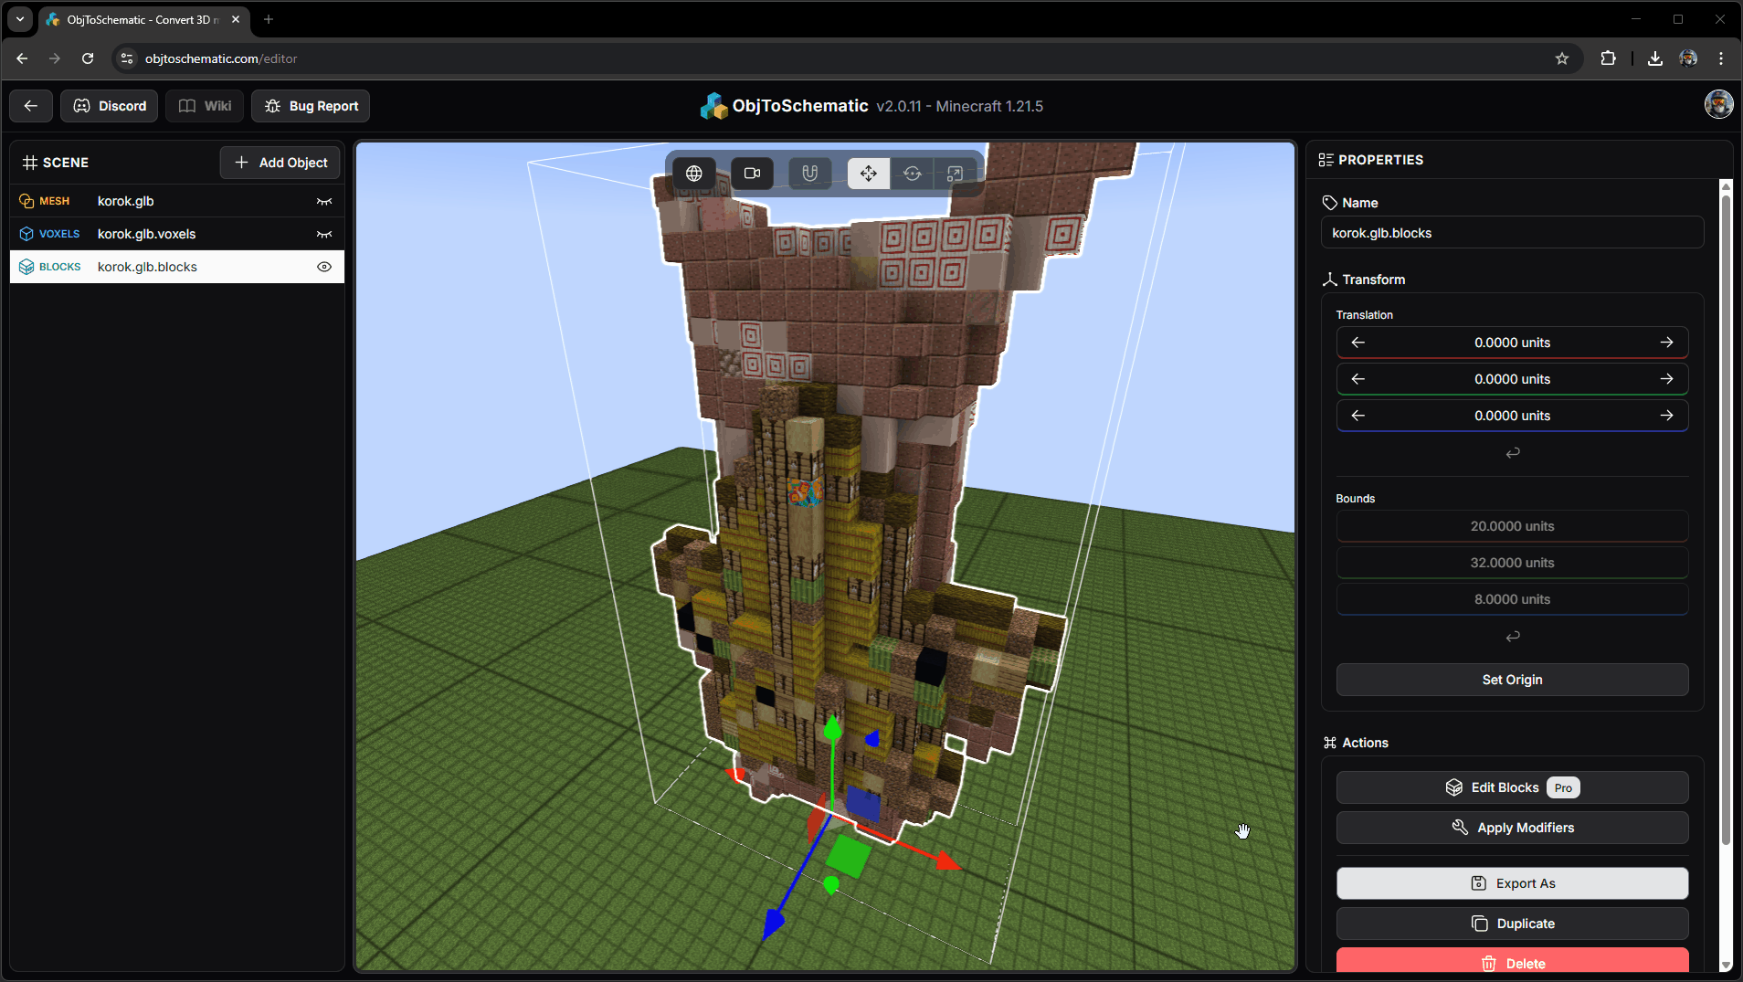Decrease Z translation with left arrow
The width and height of the screenshot is (1743, 982).
tap(1358, 416)
